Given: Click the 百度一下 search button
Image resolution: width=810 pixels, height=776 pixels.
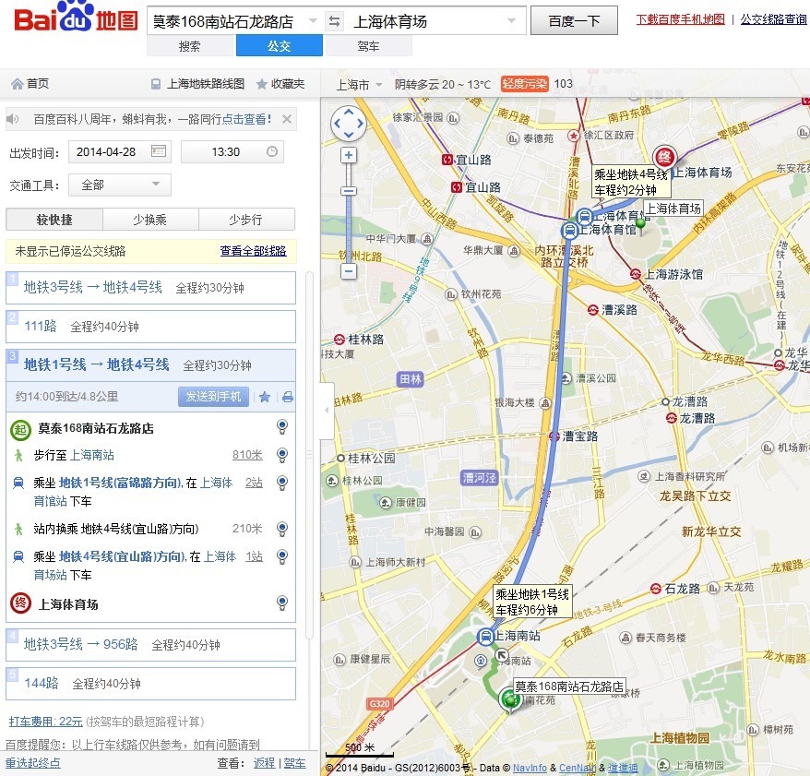Looking at the screenshot, I should coord(574,20).
